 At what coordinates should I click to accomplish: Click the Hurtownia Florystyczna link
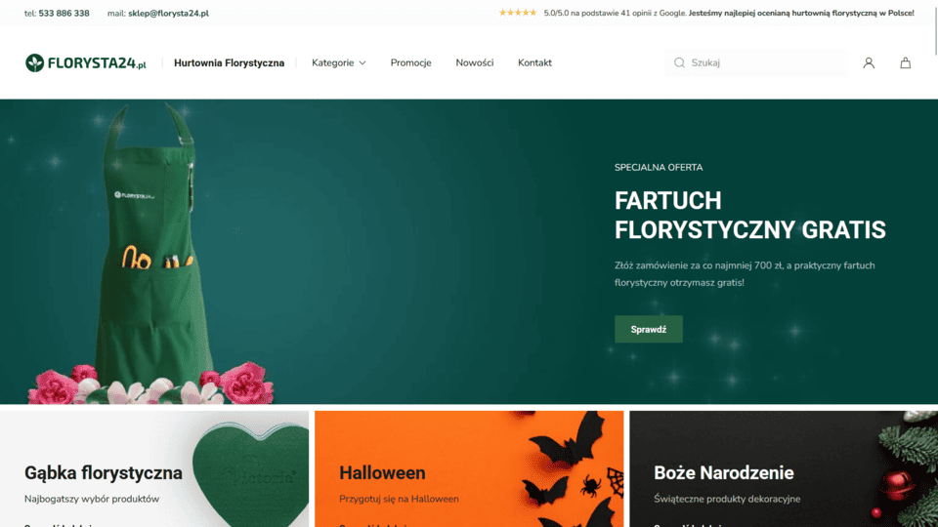tap(229, 62)
